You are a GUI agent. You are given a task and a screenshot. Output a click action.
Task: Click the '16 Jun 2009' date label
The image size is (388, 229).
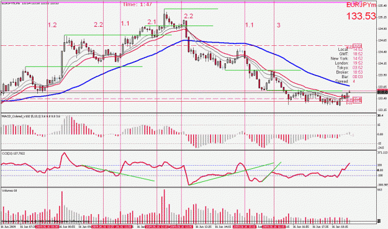point(8,227)
